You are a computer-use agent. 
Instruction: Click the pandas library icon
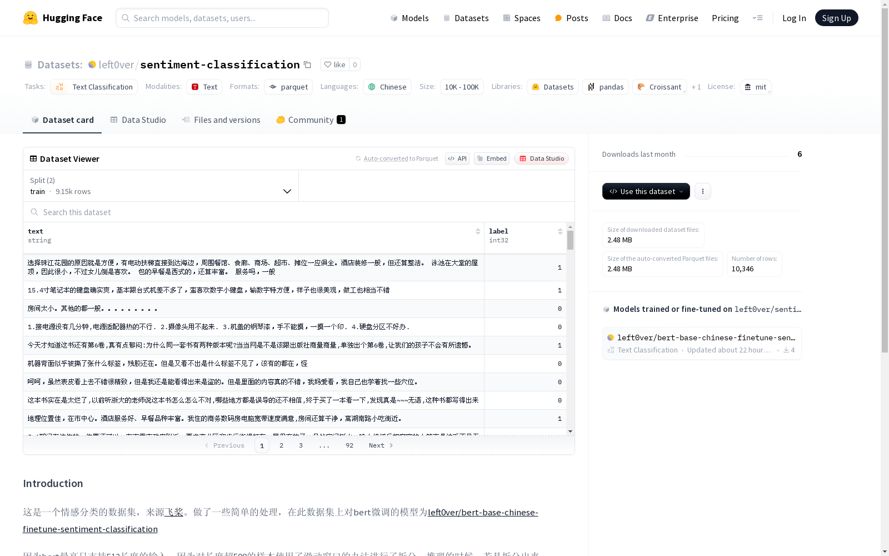(x=591, y=87)
